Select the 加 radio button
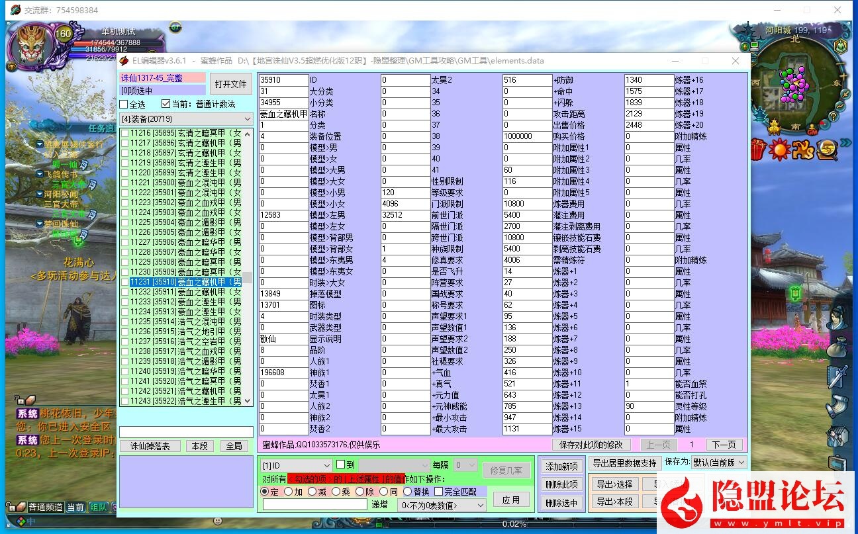 point(288,492)
